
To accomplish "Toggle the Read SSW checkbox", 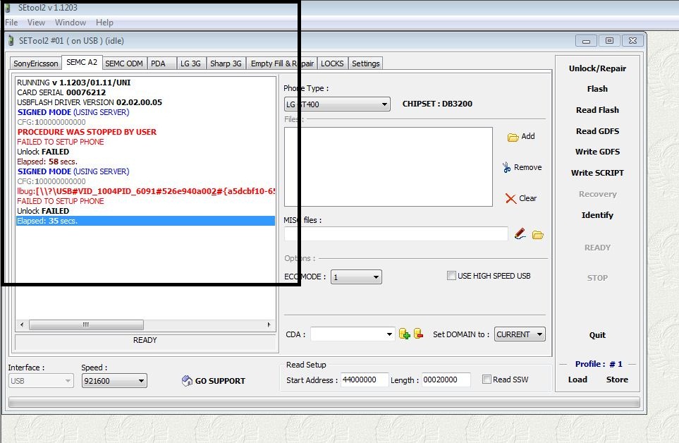I will (x=487, y=379).
